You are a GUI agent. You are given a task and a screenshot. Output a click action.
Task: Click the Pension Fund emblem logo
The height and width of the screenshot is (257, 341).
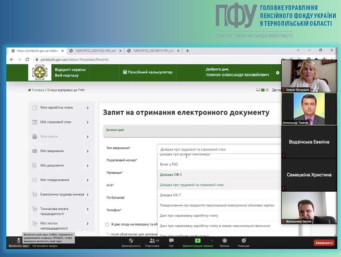(x=40, y=72)
